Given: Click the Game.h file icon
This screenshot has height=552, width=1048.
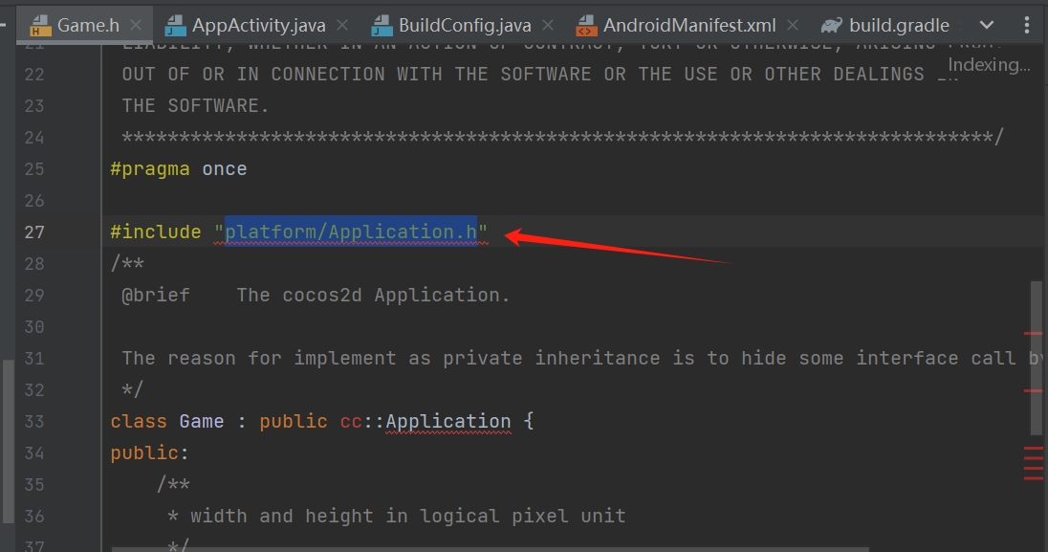Looking at the screenshot, I should [40, 25].
